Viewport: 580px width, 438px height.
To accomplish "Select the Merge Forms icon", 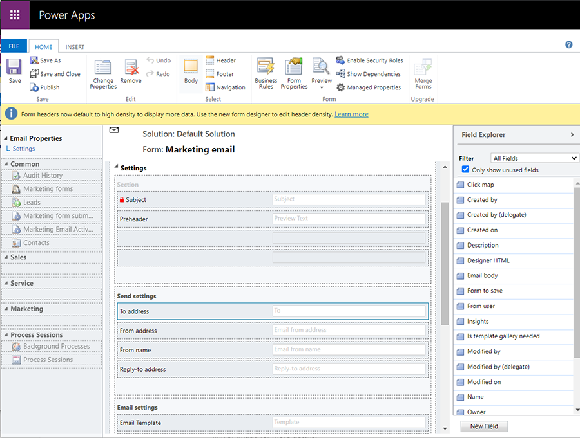I will click(x=423, y=71).
